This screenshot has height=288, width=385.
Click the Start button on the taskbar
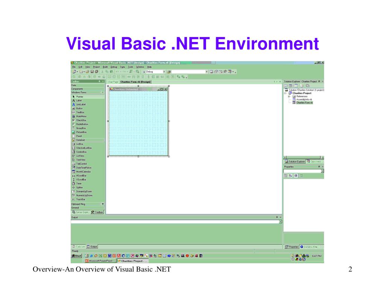[77, 255]
